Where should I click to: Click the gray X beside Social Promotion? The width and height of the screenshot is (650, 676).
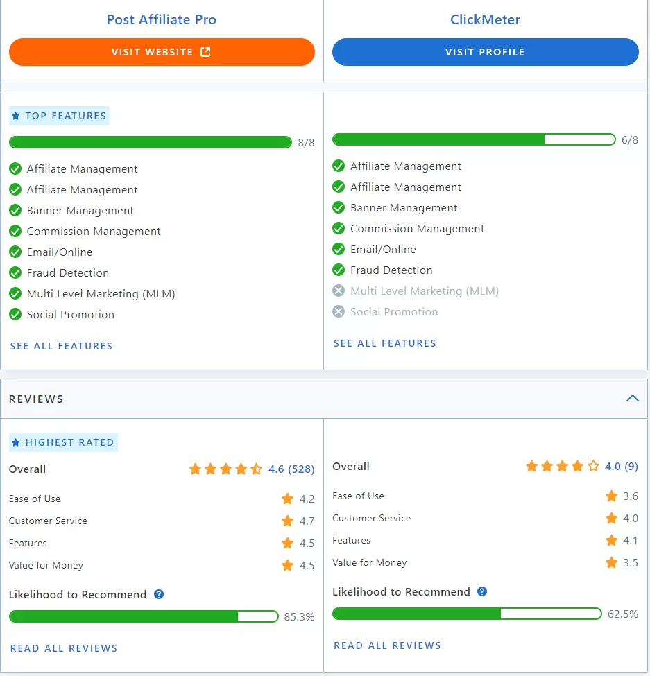coord(339,311)
